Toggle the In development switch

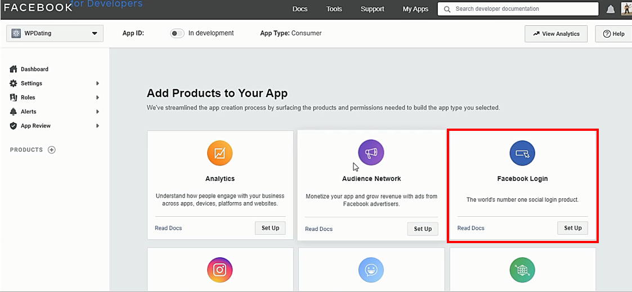point(177,33)
